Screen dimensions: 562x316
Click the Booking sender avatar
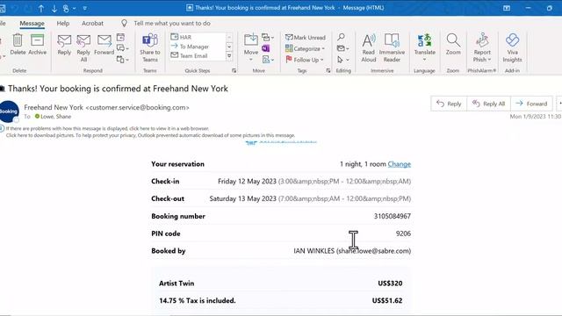[9, 111]
